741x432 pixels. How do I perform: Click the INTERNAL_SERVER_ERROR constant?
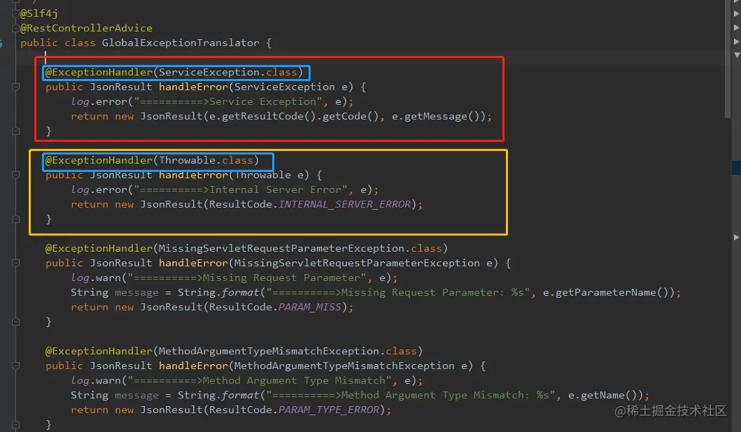point(344,204)
